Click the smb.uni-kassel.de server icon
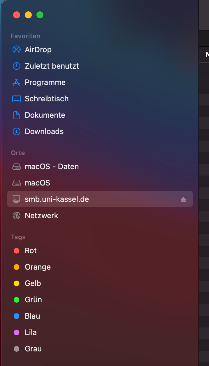Screen dimensions: 209x366 pyautogui.click(x=17, y=199)
